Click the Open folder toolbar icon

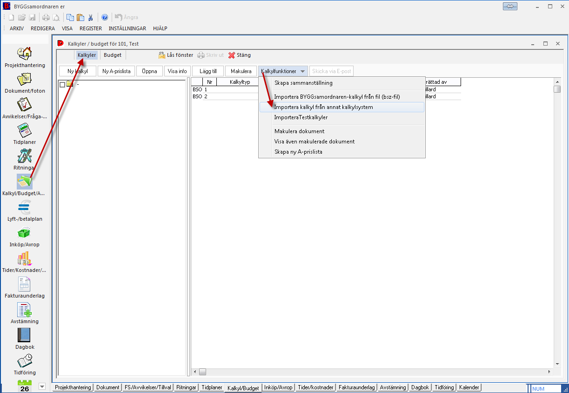(22, 17)
